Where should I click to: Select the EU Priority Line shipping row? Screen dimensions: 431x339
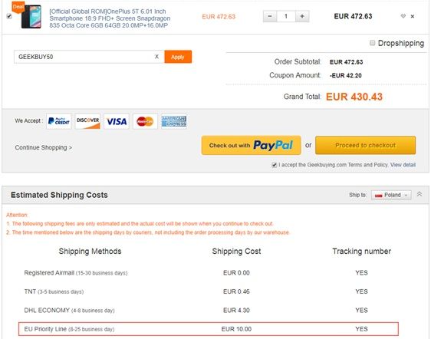pyautogui.click(x=209, y=329)
